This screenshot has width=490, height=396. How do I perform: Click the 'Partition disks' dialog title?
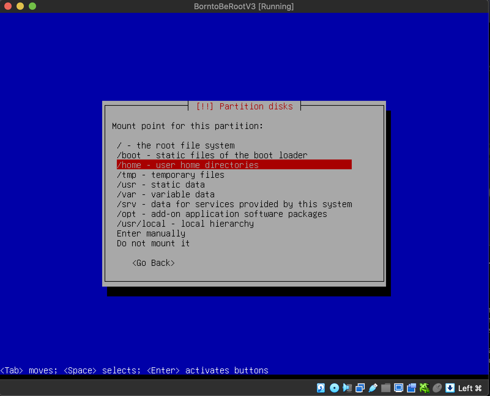[x=244, y=106]
